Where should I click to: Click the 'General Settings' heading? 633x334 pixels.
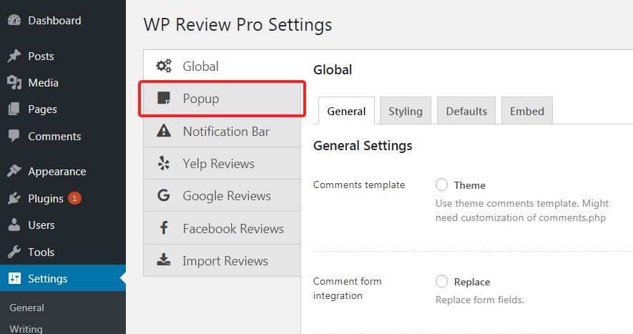click(x=363, y=145)
